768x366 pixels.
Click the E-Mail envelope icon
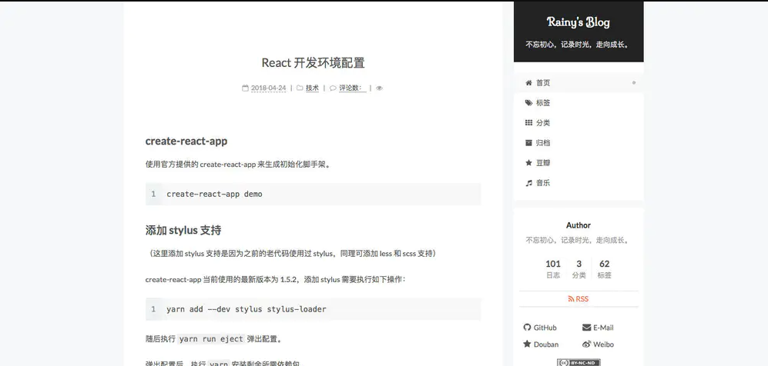pos(586,328)
